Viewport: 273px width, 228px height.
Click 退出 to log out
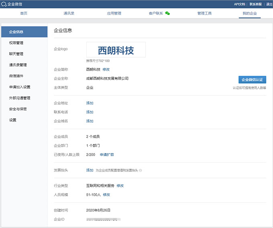269,4
